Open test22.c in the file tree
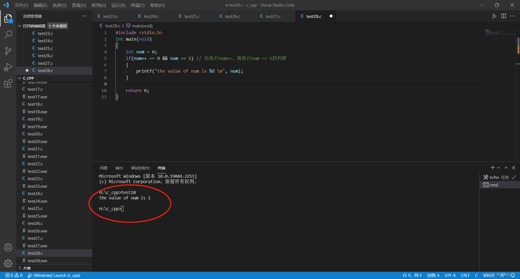This screenshot has height=279, width=520. pos(54,164)
